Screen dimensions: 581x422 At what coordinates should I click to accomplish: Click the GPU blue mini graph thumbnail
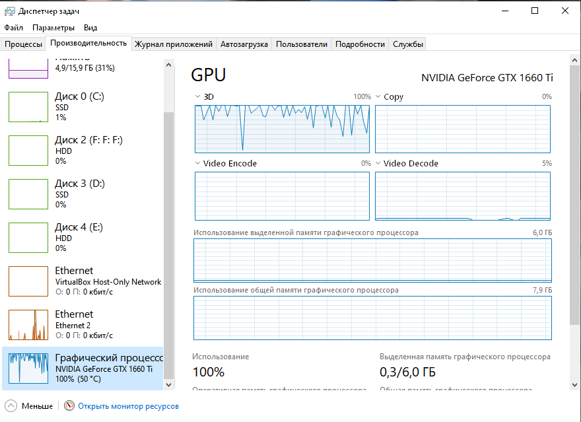tap(28, 369)
